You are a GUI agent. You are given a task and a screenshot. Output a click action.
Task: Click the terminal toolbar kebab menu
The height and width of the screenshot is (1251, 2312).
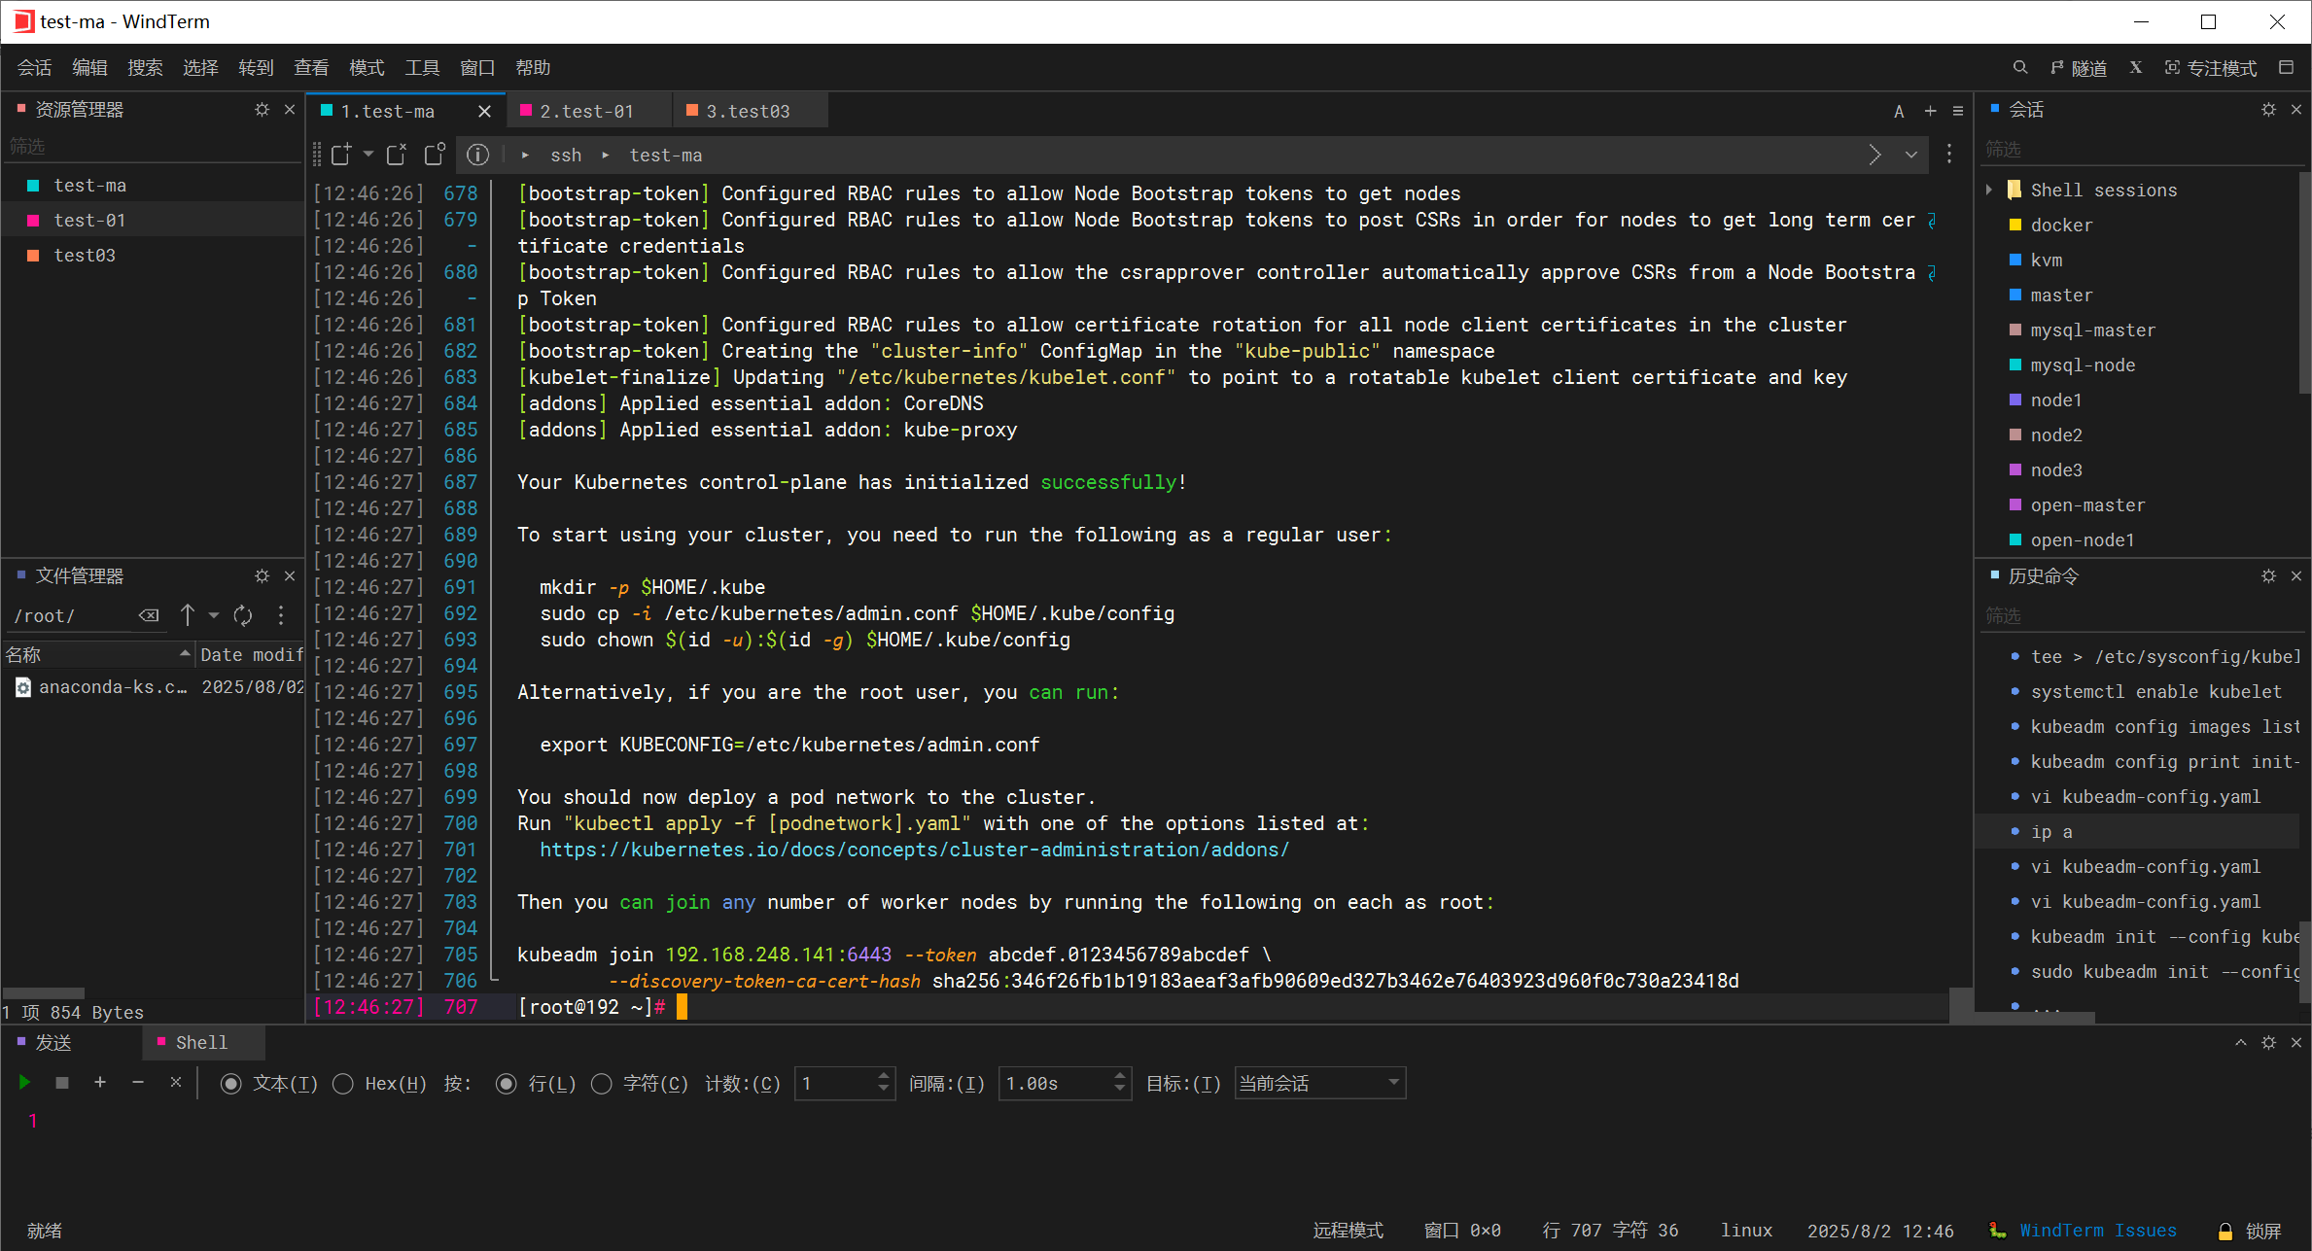coord(1949,155)
